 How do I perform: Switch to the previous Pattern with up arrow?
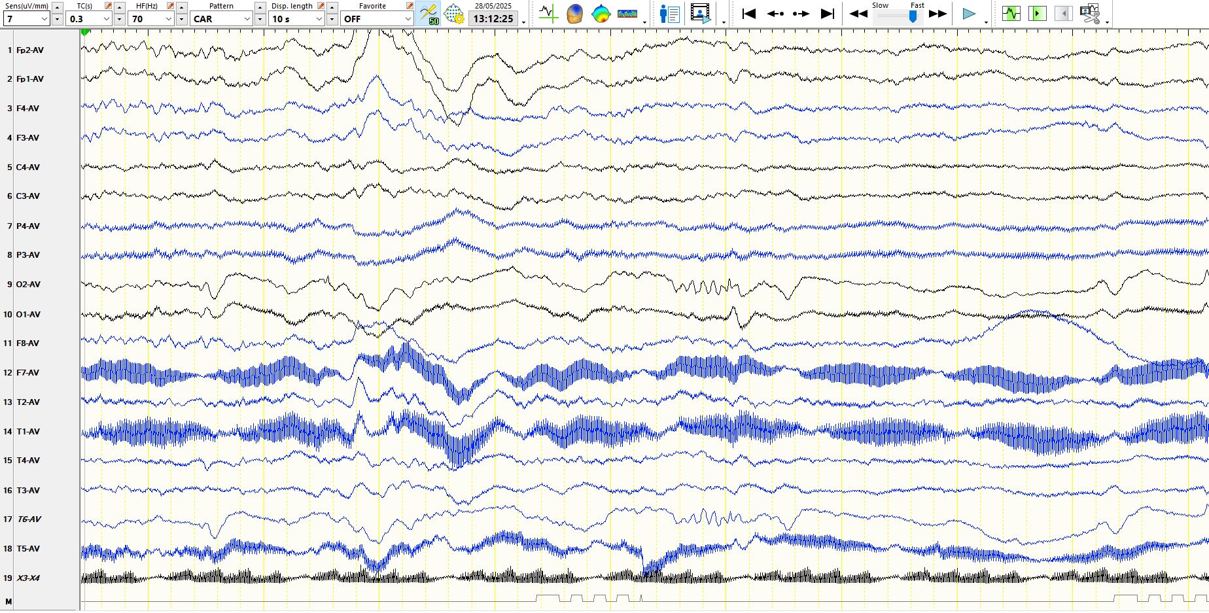260,7
